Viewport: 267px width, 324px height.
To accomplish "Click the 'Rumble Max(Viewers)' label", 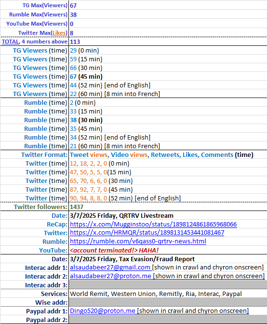I will tap(39, 14).
